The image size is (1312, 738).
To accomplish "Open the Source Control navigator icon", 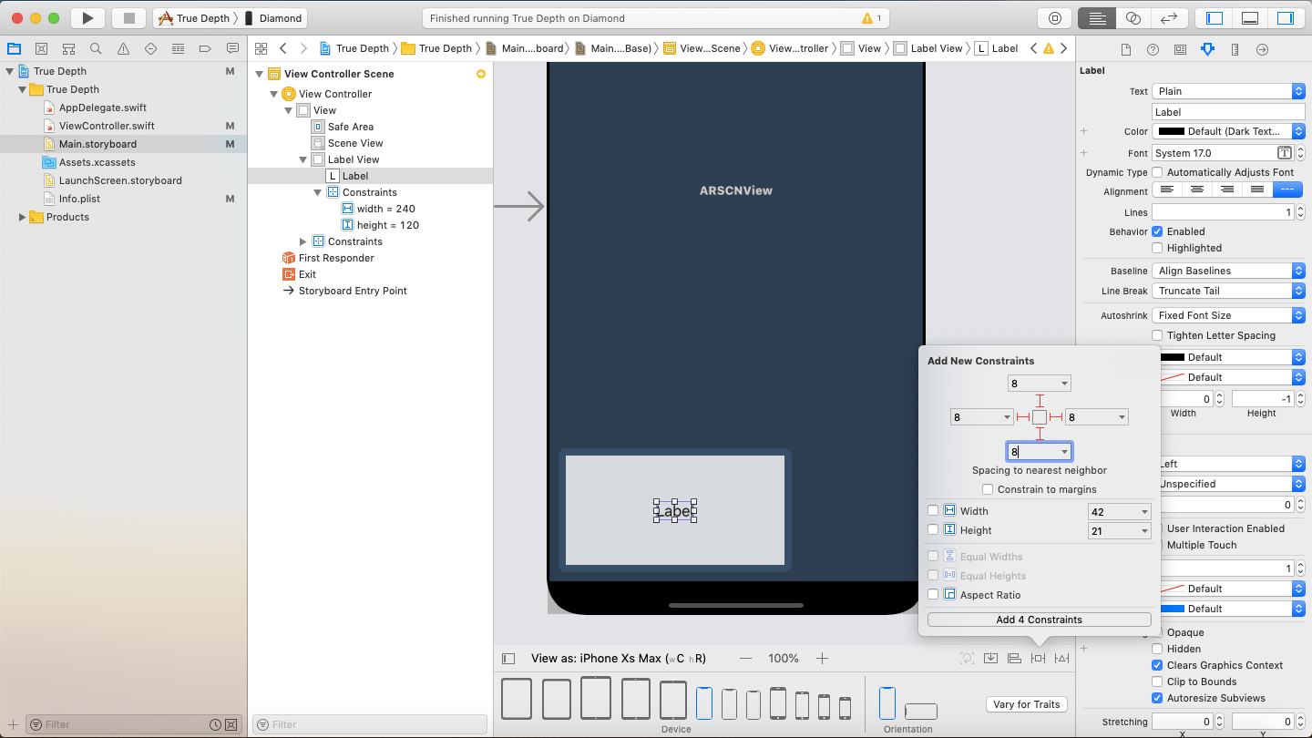I will point(41,49).
